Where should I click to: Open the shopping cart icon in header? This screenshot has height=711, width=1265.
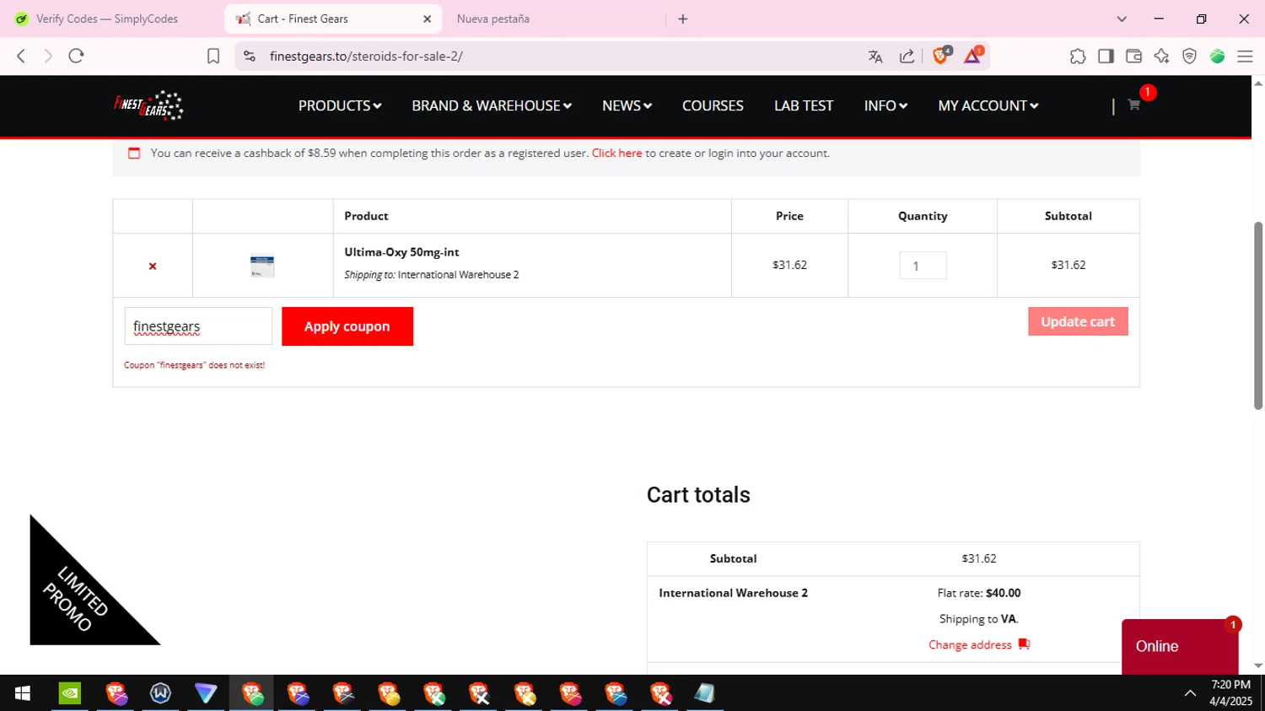point(1133,105)
